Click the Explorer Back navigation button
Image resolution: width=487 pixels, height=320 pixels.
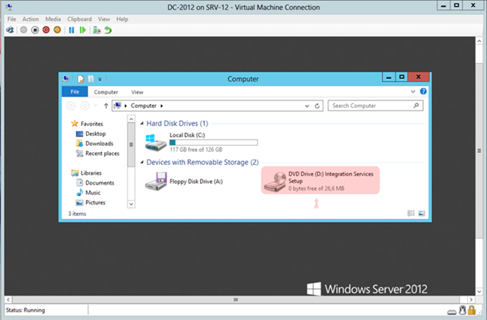(71, 106)
